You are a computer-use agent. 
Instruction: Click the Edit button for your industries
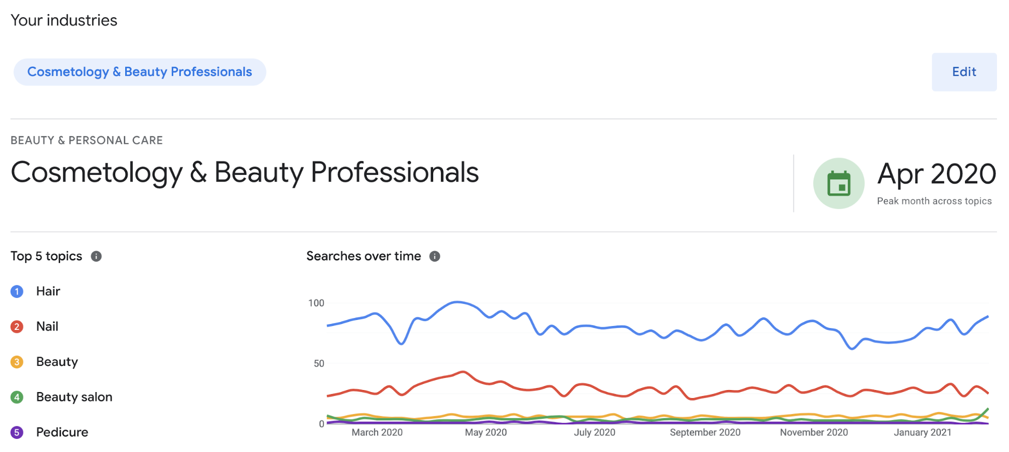964,72
